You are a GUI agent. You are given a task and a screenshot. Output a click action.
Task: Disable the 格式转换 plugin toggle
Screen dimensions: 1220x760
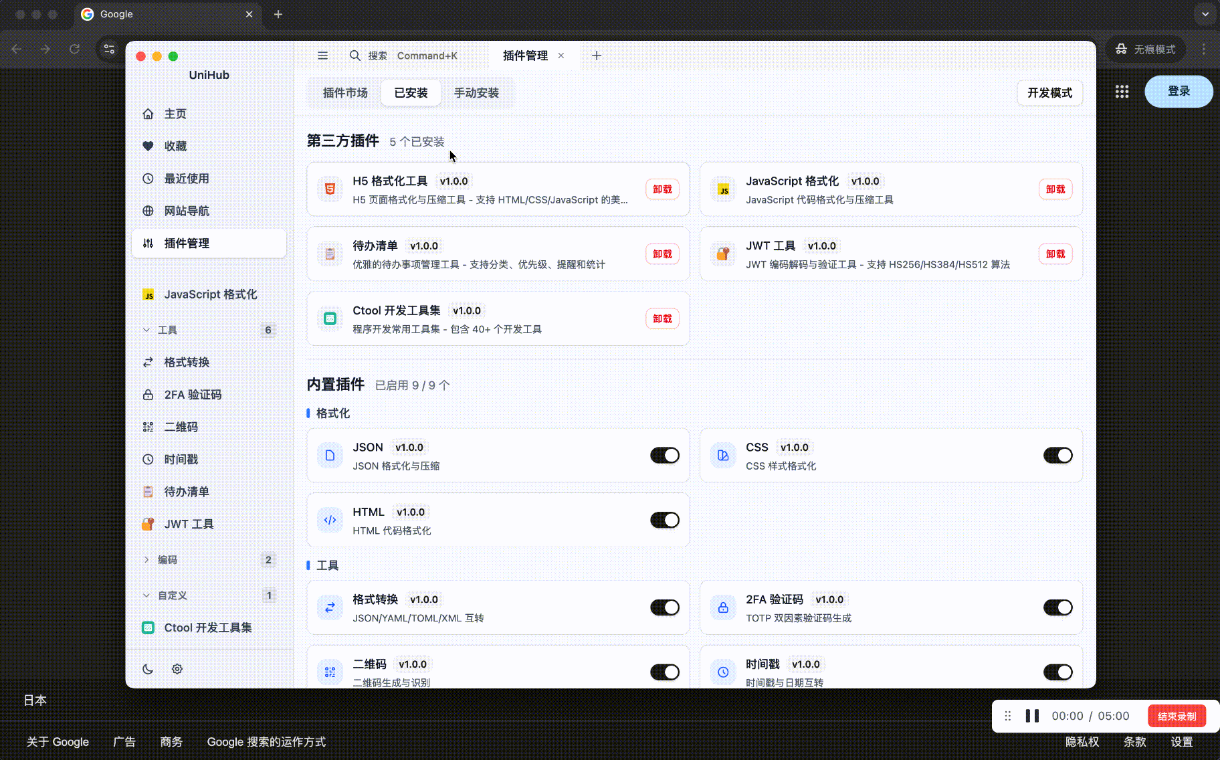click(665, 607)
